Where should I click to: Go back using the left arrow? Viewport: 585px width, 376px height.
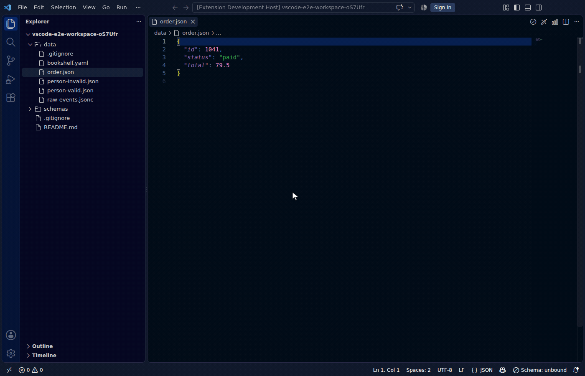tap(175, 8)
